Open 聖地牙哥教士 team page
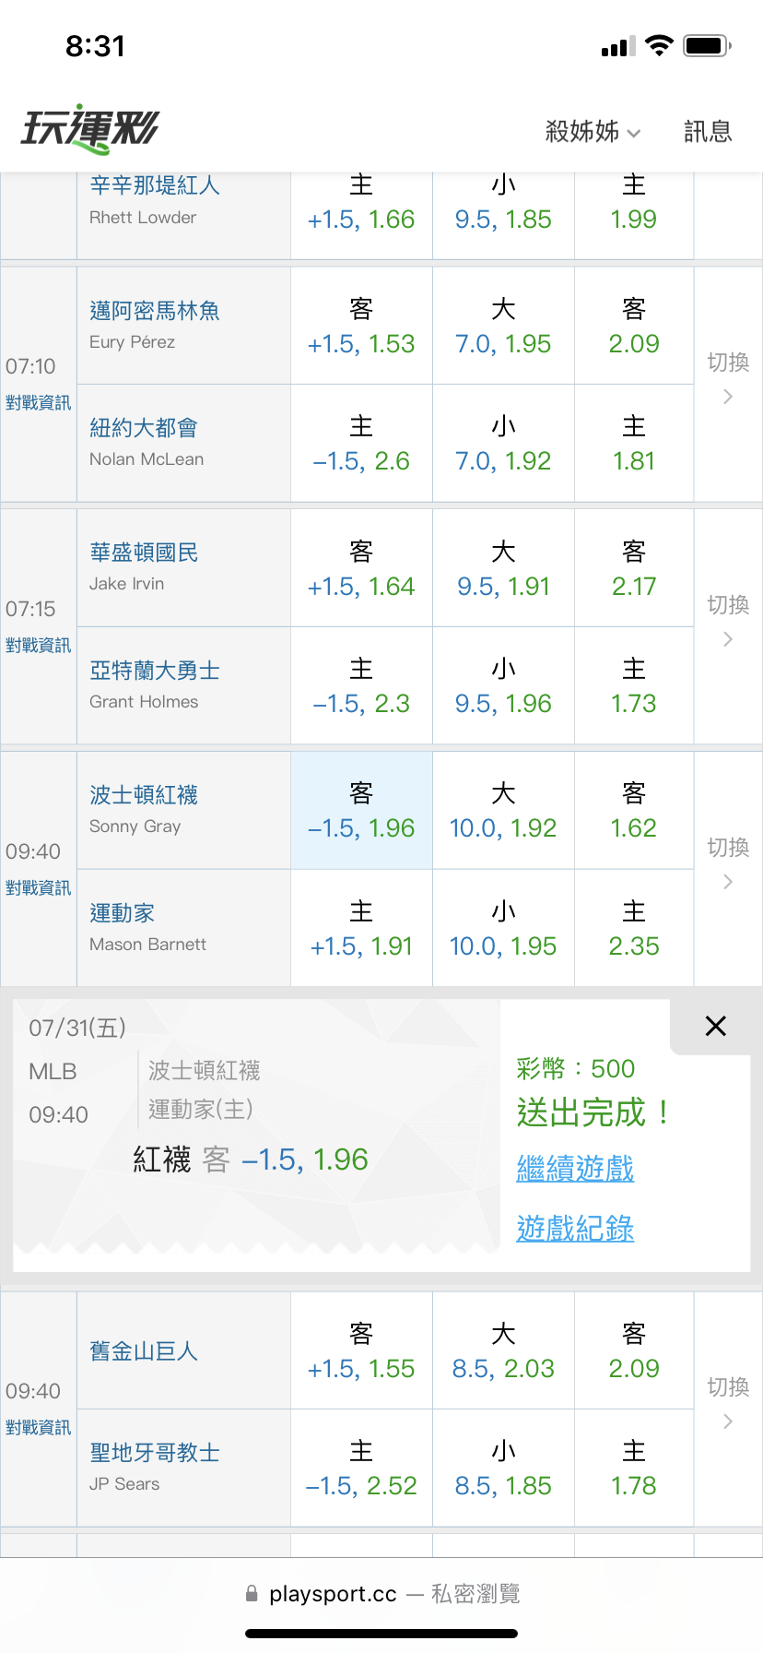763x1653 pixels. pyautogui.click(x=155, y=1453)
